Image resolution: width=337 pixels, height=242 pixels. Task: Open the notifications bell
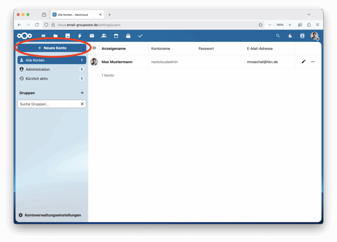coord(290,36)
